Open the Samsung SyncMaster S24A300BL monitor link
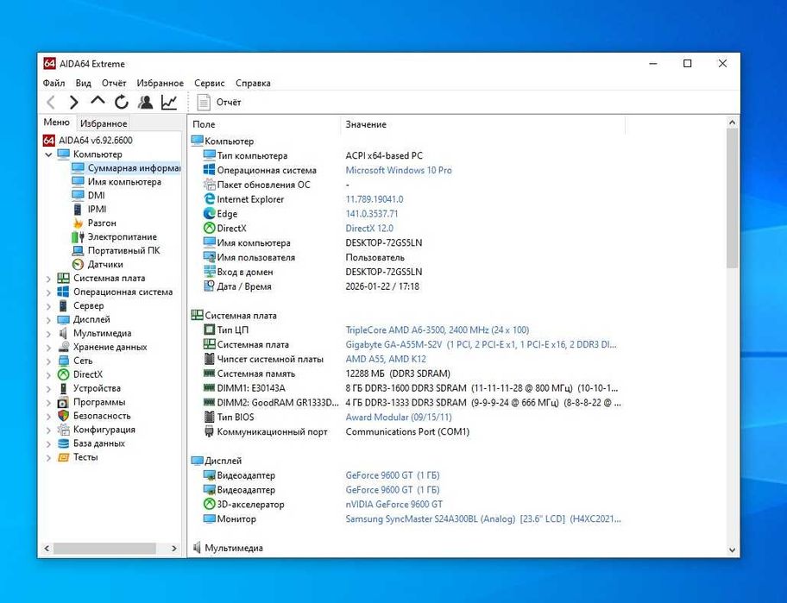Image resolution: width=787 pixels, height=603 pixels. (483, 518)
